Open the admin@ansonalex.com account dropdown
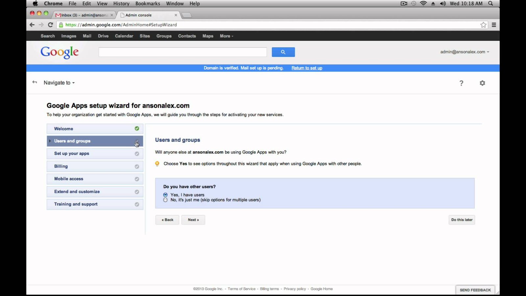The width and height of the screenshot is (526, 296). coord(464,52)
